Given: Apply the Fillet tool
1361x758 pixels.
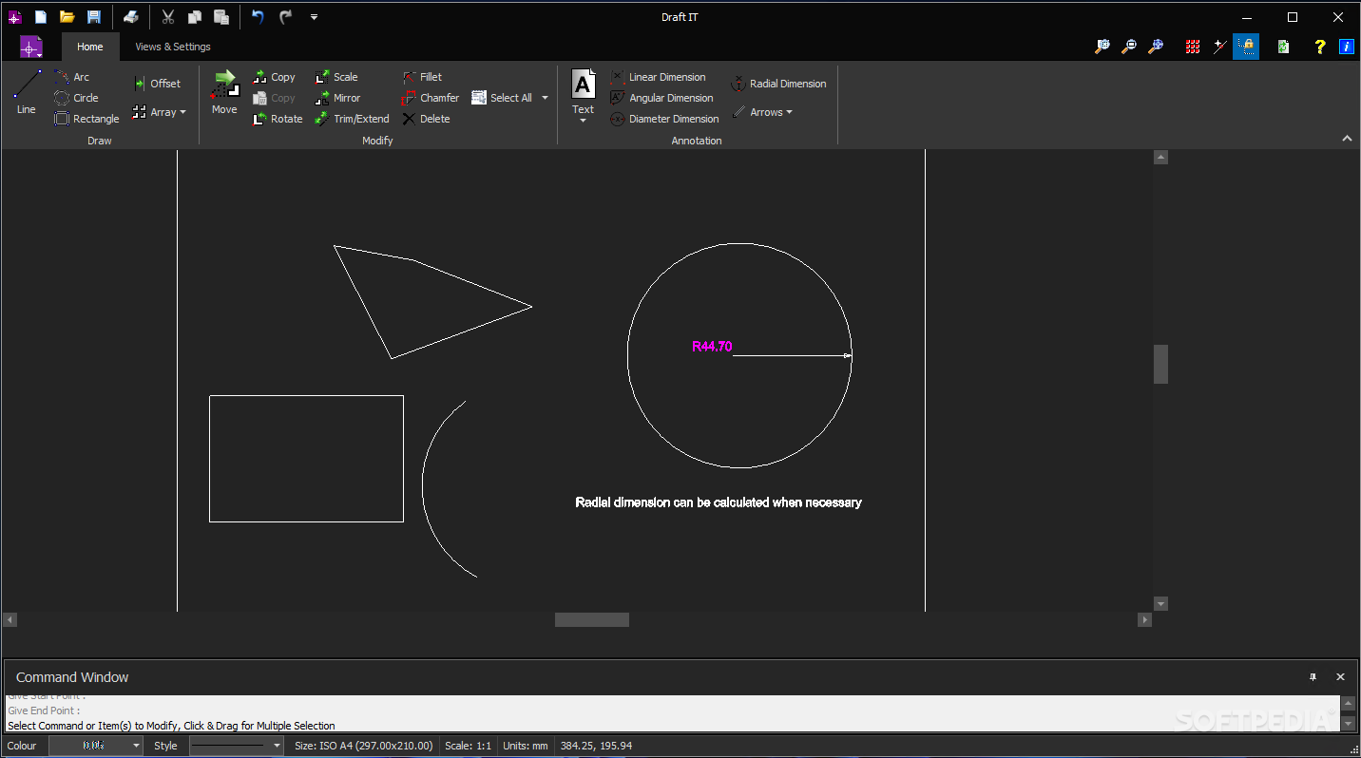Looking at the screenshot, I should [x=422, y=77].
